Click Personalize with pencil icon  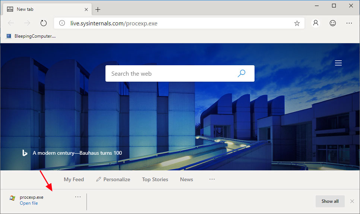tap(113, 179)
